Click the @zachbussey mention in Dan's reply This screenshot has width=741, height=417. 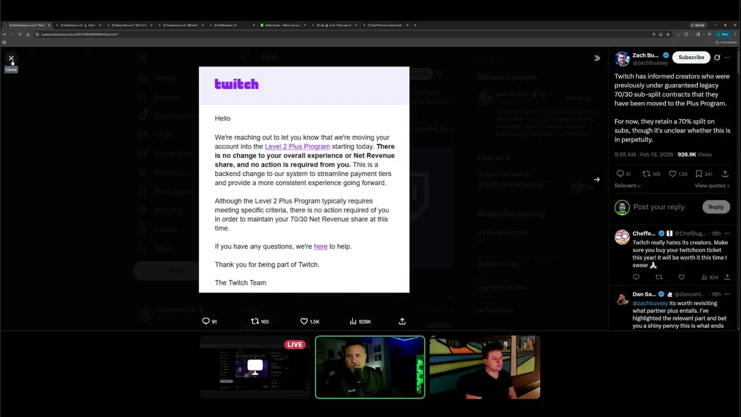tap(650, 303)
